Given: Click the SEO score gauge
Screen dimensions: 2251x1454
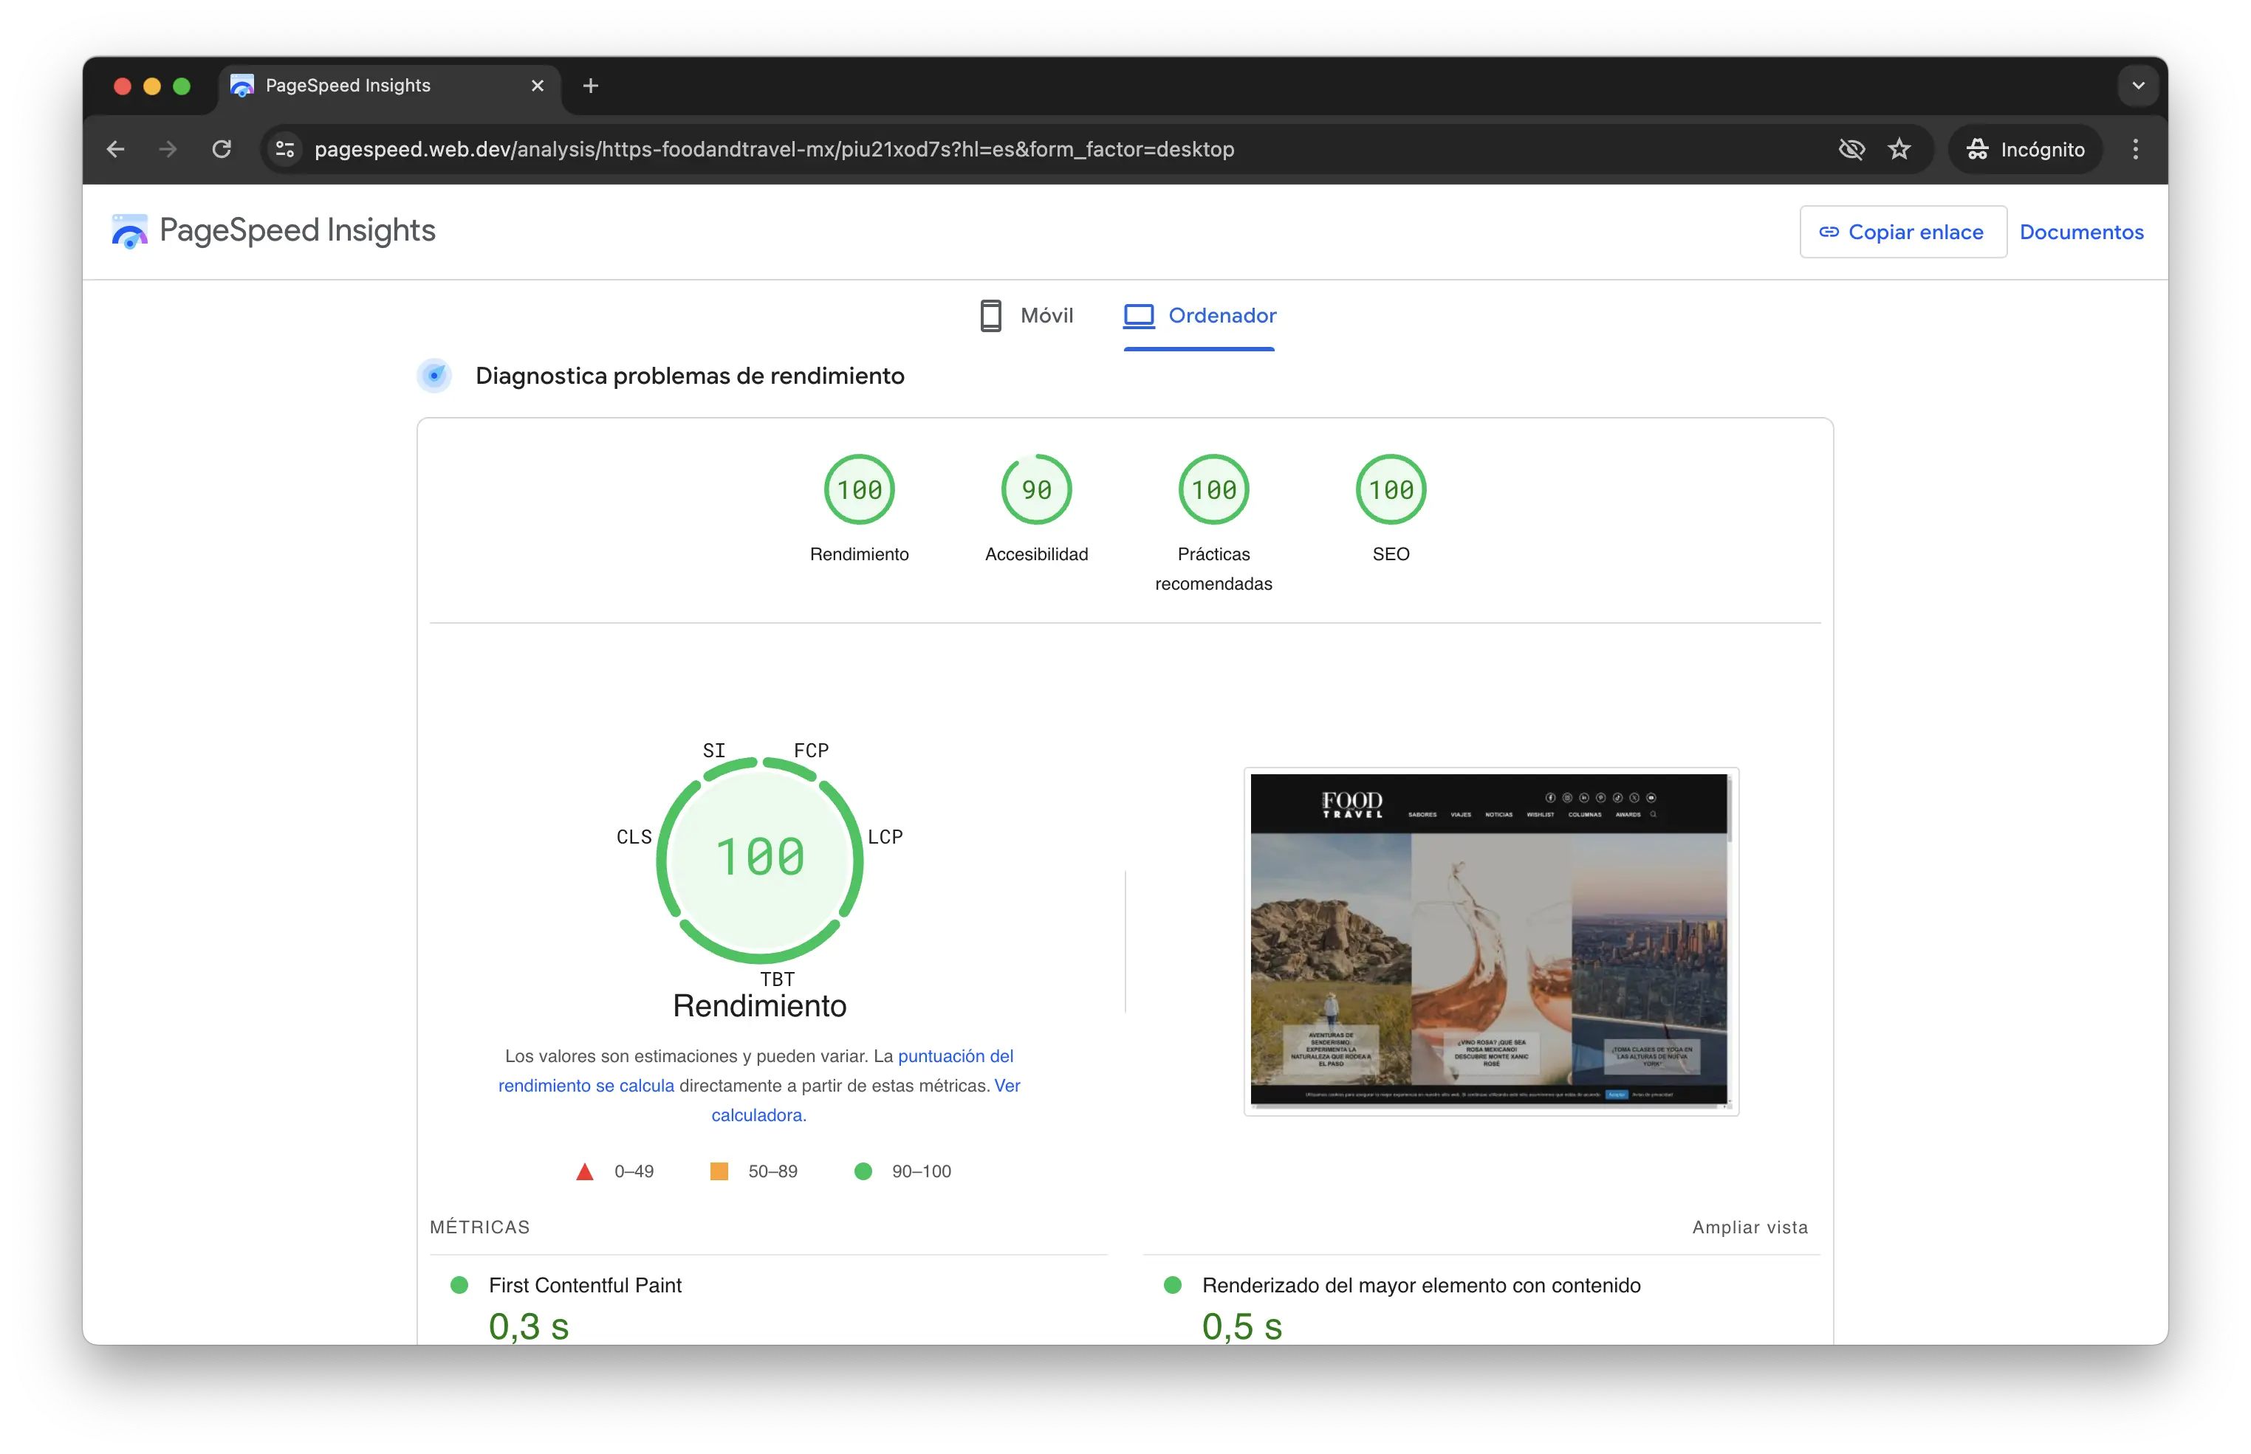Looking at the screenshot, I should click(1391, 490).
